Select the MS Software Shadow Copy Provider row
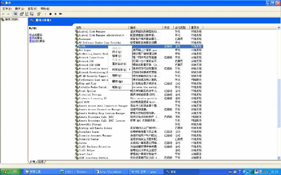281x175 pixels. click(x=139, y=43)
